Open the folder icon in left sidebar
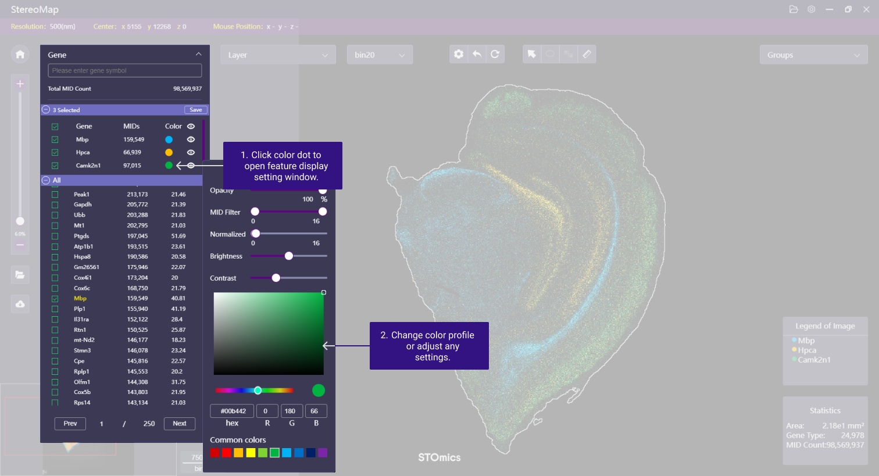 [20, 275]
